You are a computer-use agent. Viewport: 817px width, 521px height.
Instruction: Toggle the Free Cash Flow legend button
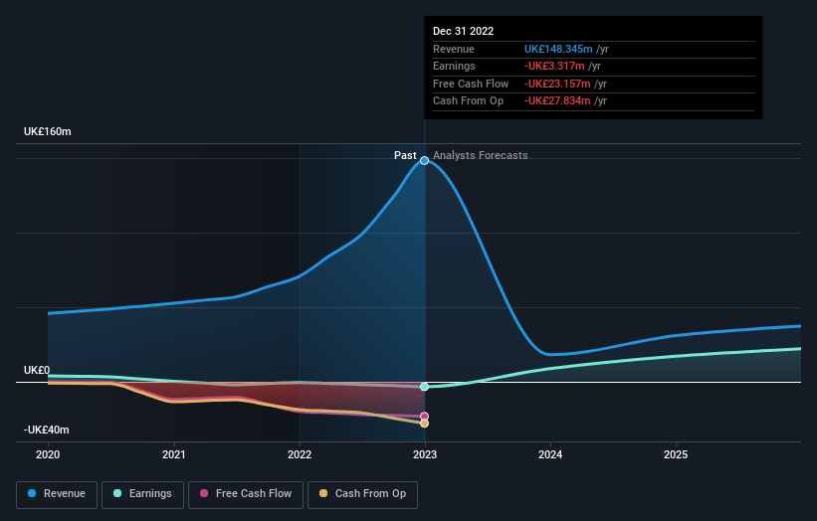click(246, 494)
